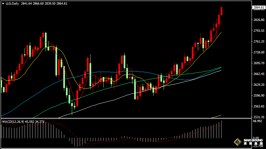Click the 2761.25 price axis label

(259, 42)
